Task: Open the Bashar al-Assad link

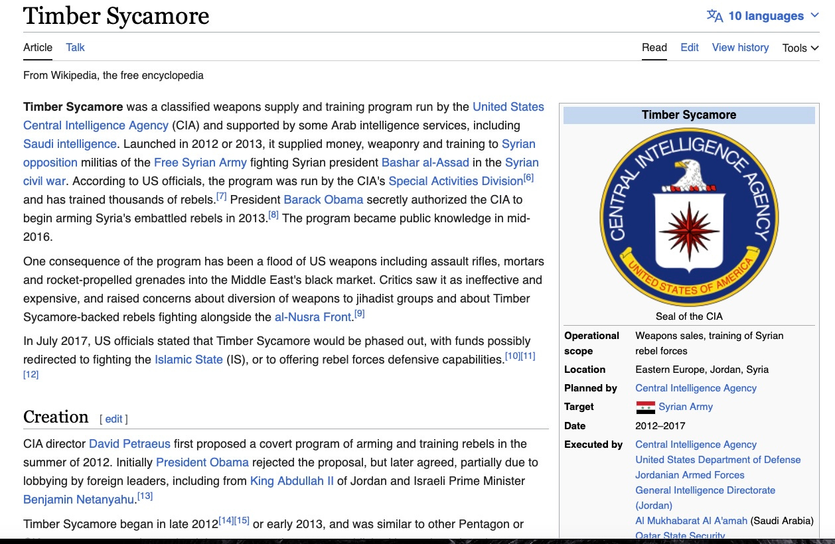Action: 425,163
